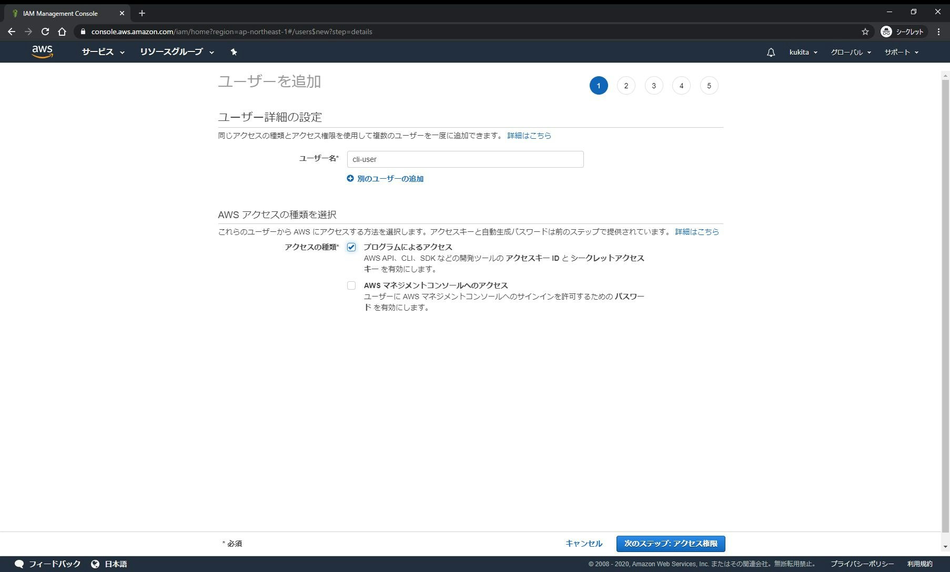Enable programmatic access checkbox
The width and height of the screenshot is (950, 572).
(351, 247)
